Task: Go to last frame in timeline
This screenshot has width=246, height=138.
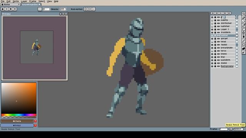Action: click(229, 13)
